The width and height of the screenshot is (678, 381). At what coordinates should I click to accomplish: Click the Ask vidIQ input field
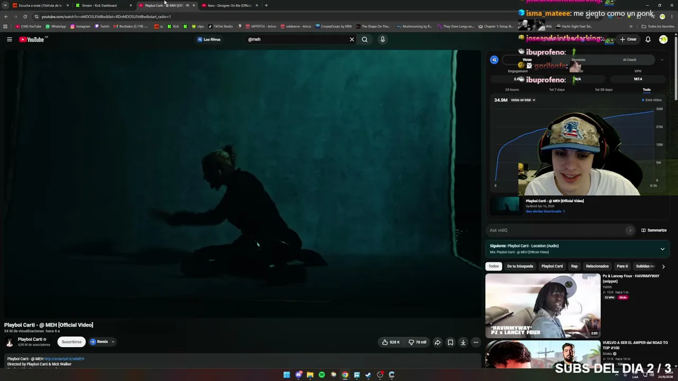tap(560, 230)
